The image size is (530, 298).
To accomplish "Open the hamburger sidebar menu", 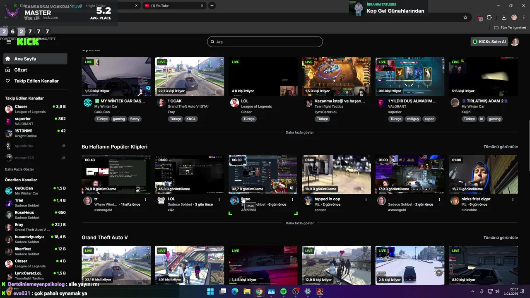I will (9, 42).
